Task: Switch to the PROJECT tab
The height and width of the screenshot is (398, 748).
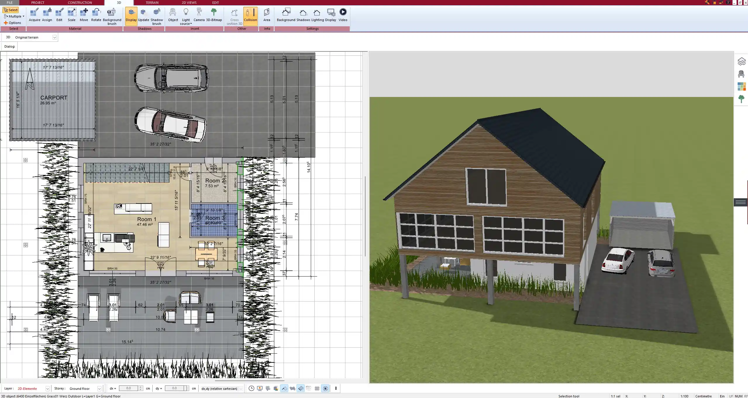Action: (x=38, y=3)
